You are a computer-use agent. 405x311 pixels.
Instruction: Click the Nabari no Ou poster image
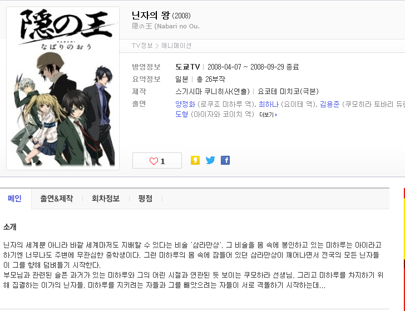tap(63, 88)
